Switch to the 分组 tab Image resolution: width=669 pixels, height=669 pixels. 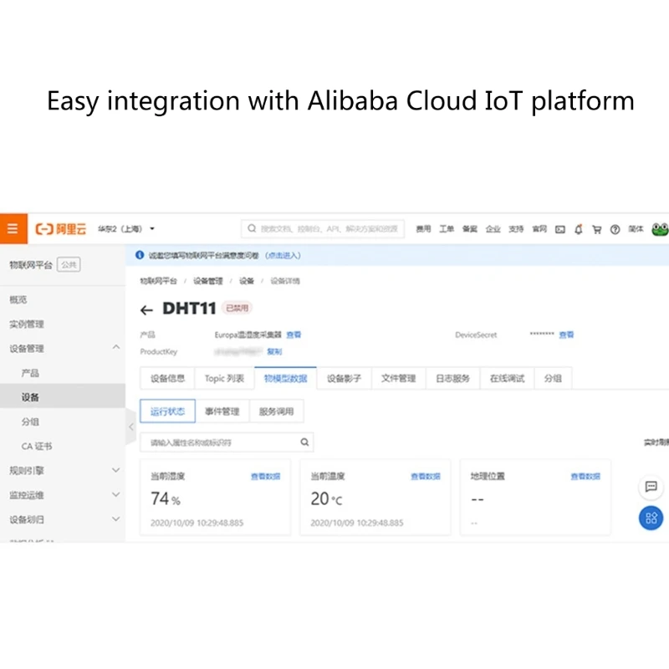553,378
